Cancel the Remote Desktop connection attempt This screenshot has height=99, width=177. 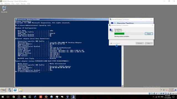149,34
